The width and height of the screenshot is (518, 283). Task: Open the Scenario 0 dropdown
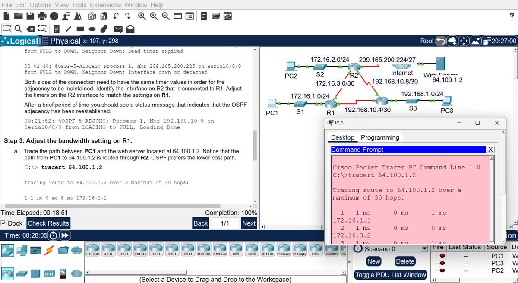(425, 249)
